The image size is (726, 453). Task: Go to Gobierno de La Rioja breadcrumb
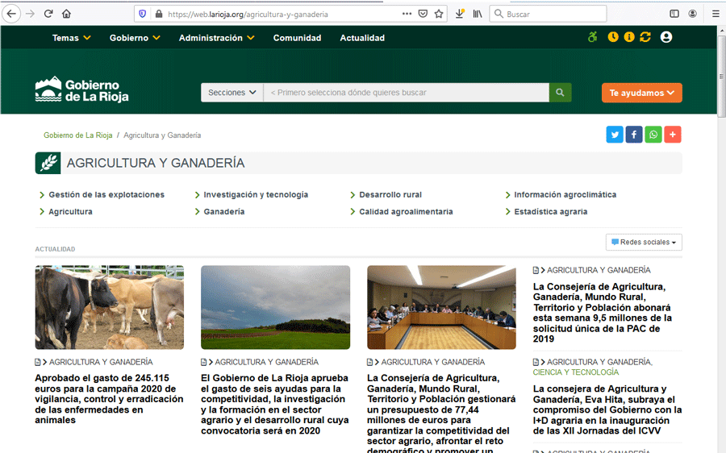point(78,135)
